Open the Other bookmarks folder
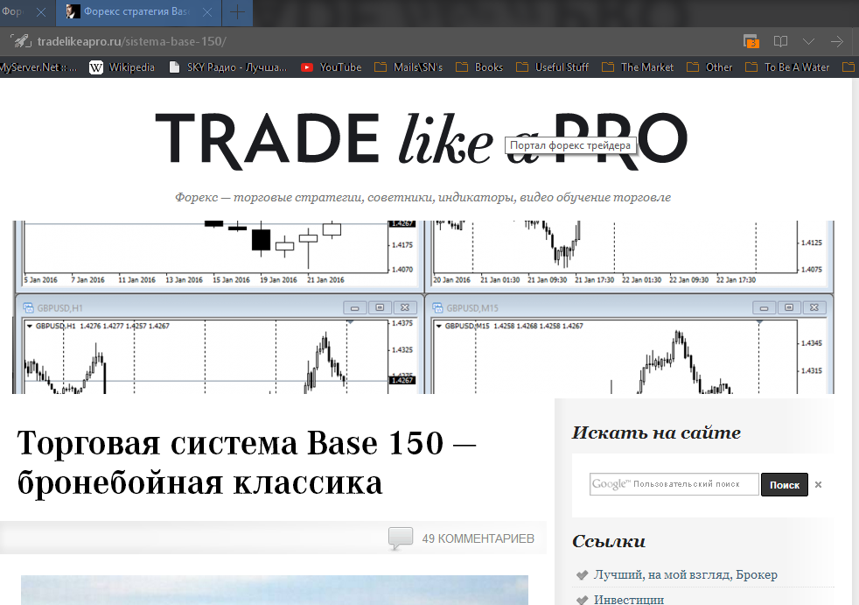 [709, 67]
